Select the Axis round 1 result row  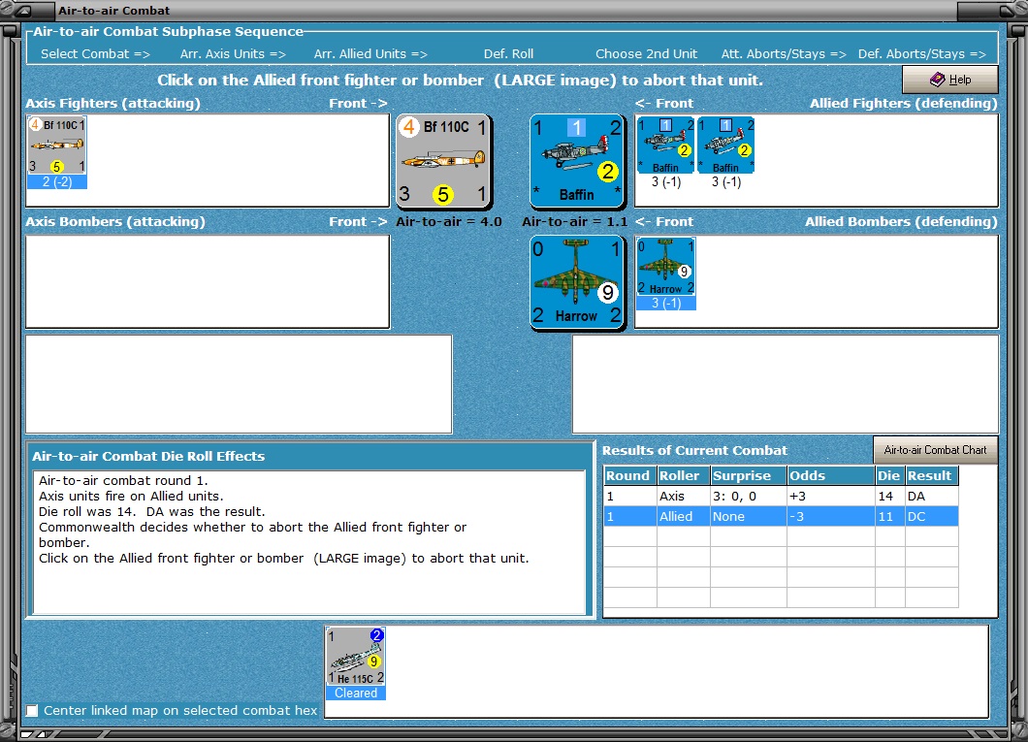point(781,497)
